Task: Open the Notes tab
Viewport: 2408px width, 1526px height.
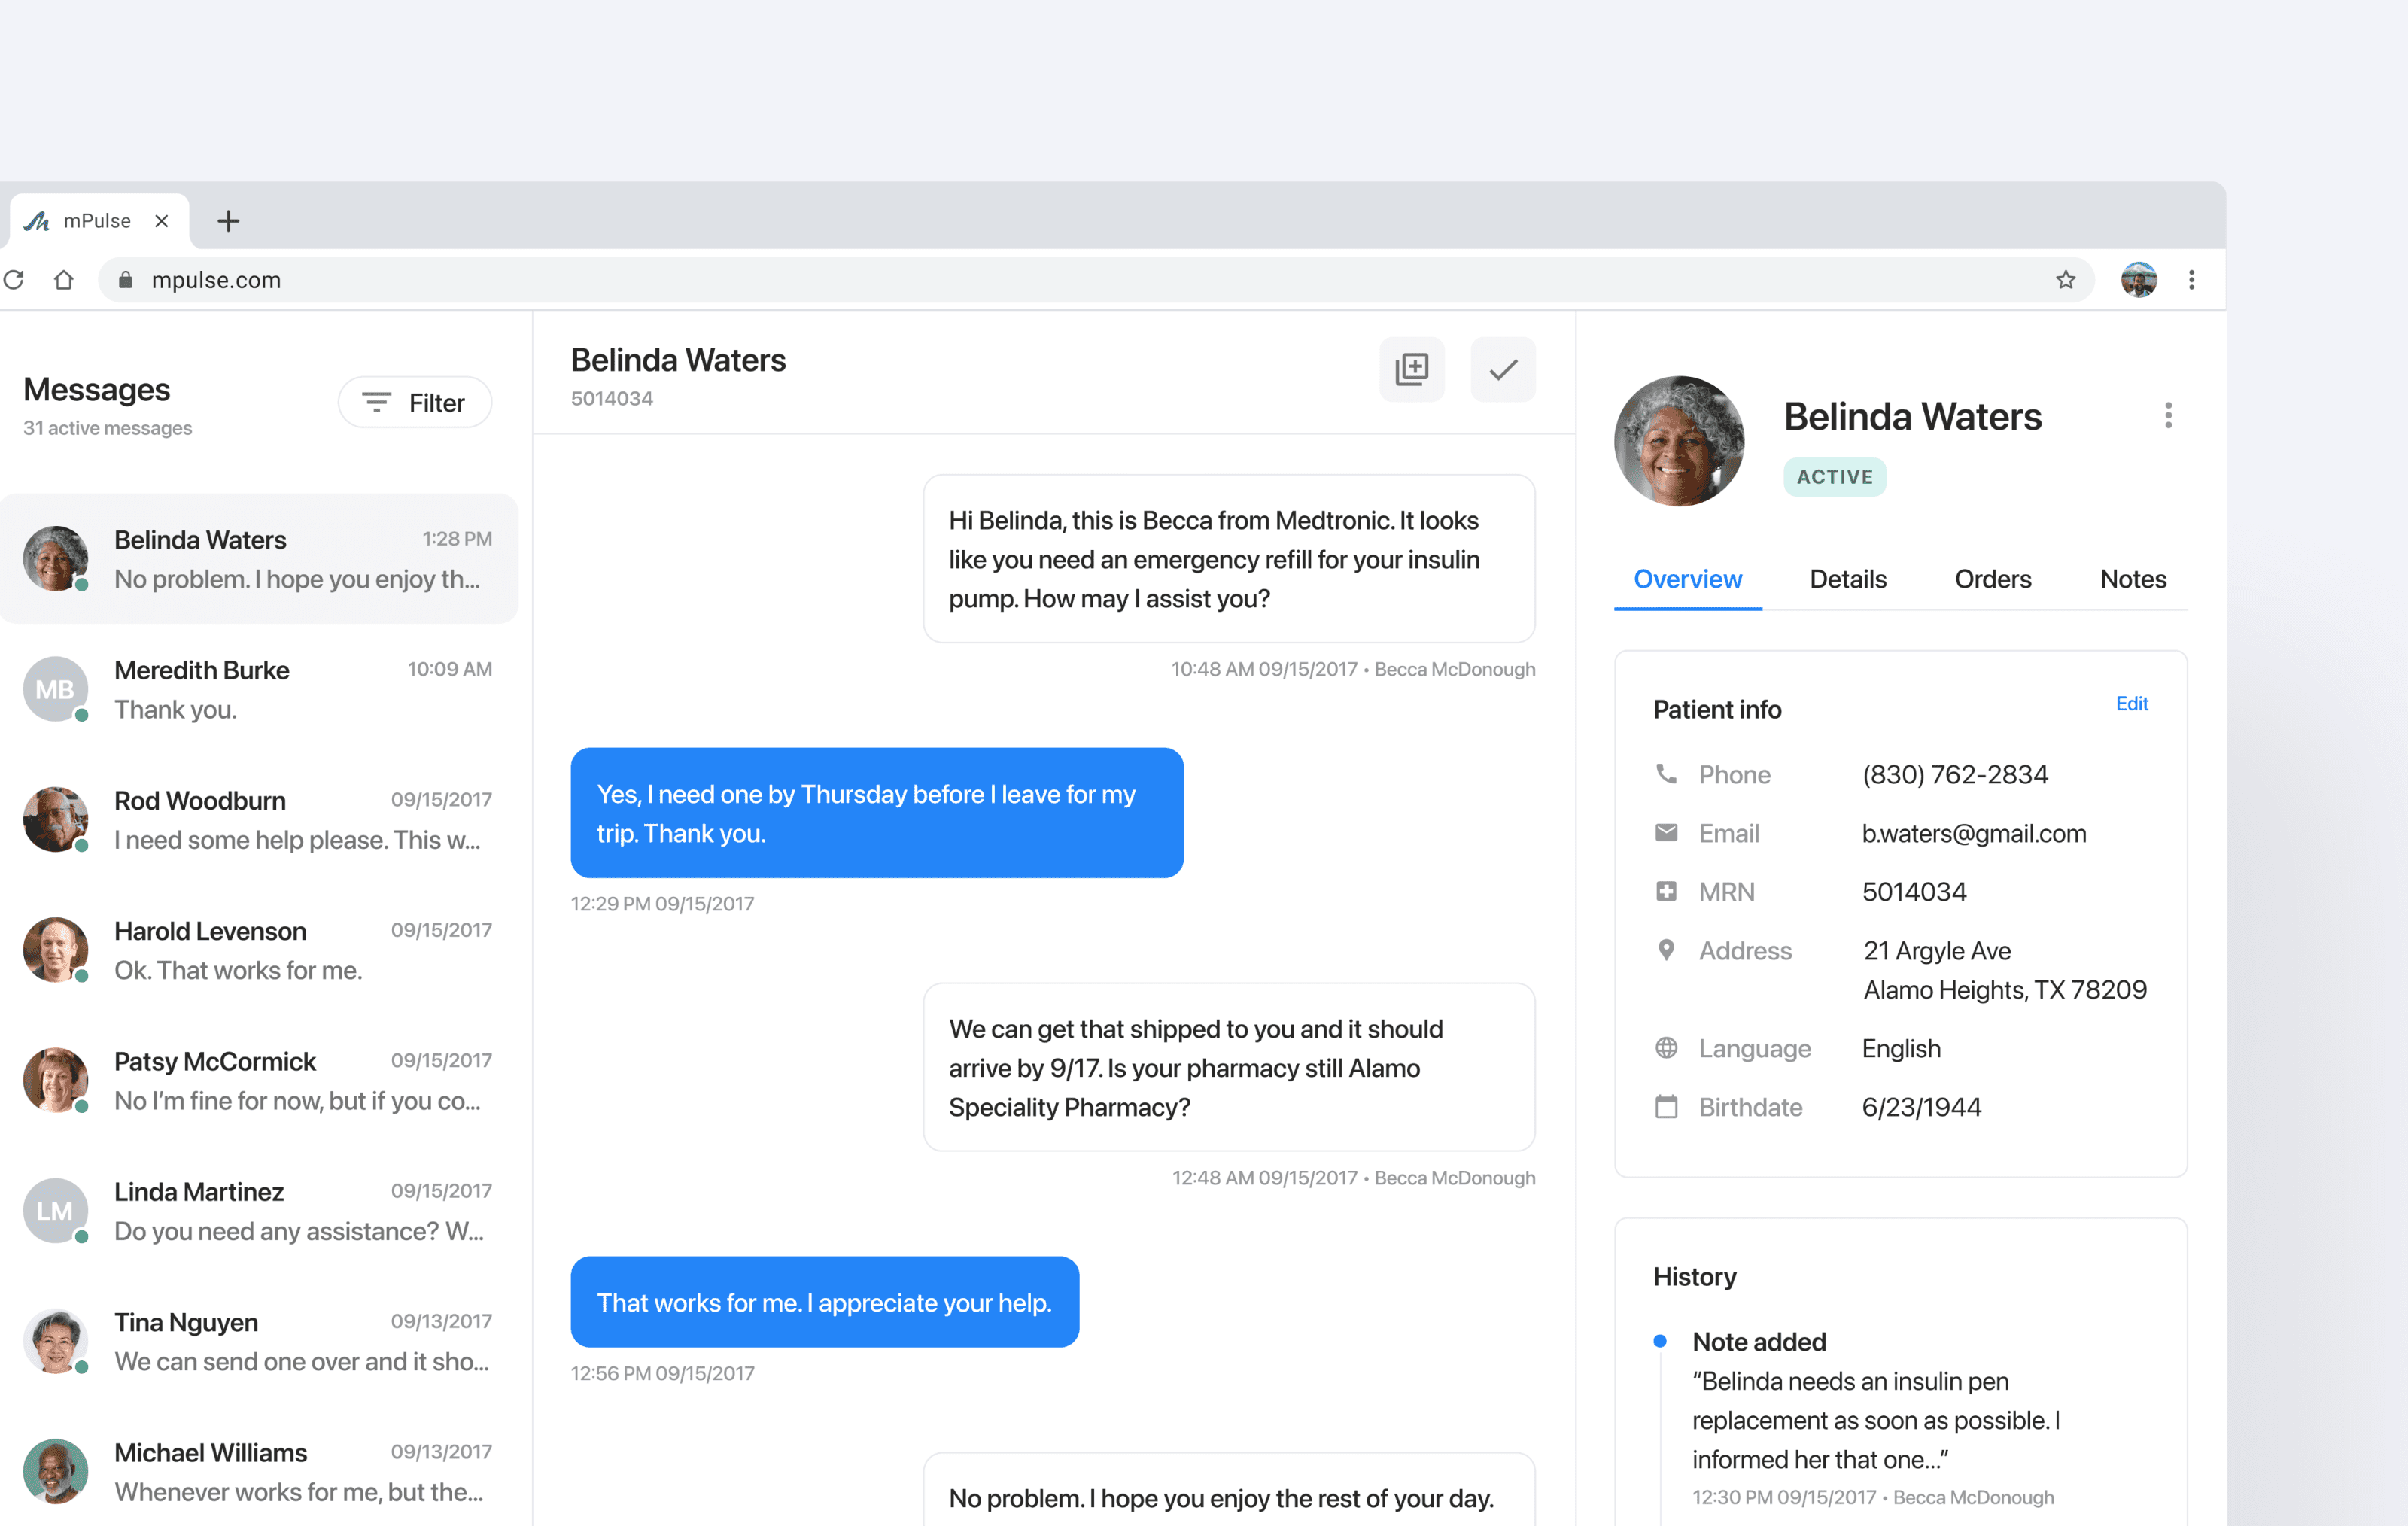Action: tap(2132, 579)
